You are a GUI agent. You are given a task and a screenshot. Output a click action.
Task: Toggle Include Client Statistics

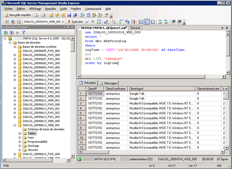(x=127, y=22)
